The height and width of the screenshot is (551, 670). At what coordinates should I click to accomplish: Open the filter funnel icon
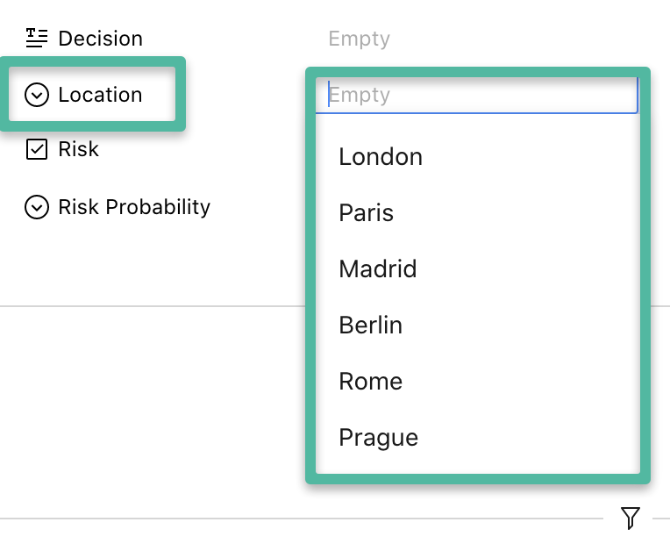click(630, 518)
